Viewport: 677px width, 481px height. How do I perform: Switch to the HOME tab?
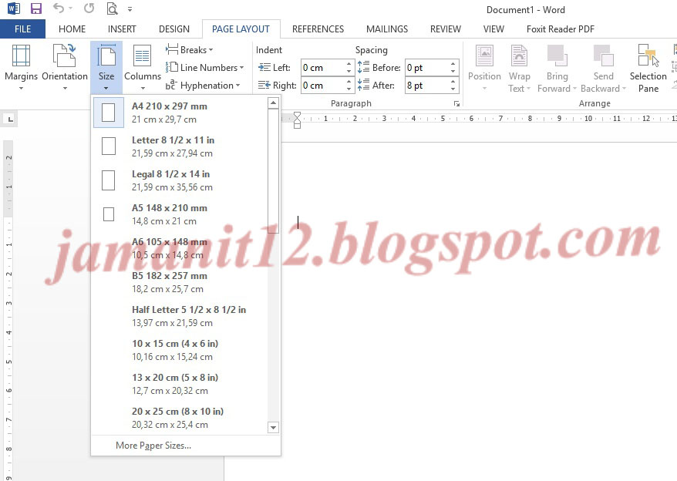(x=72, y=29)
